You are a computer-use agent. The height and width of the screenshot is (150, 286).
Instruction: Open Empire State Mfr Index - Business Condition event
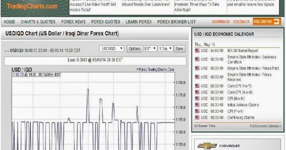[x=252, y=60]
